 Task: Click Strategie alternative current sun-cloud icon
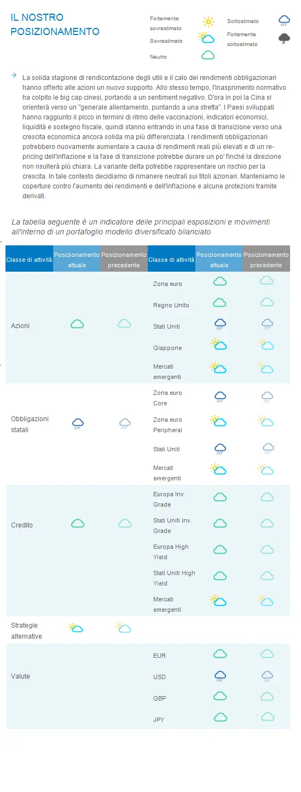[76, 628]
